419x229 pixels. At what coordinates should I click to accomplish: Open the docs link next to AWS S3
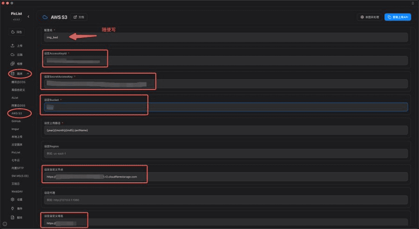coord(79,17)
